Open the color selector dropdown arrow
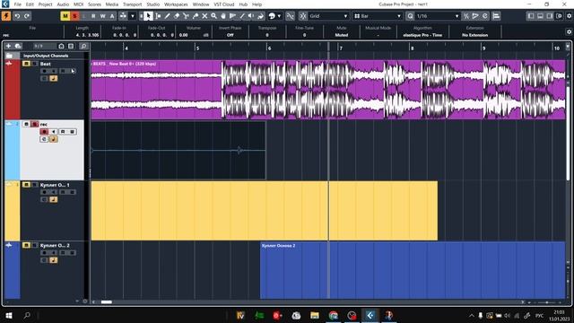574x323 pixels. click(279, 16)
